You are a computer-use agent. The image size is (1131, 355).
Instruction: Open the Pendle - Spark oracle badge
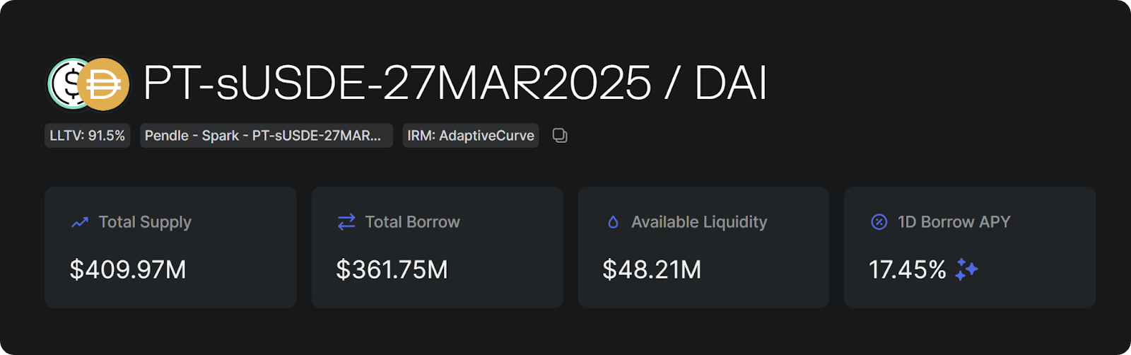coord(266,136)
